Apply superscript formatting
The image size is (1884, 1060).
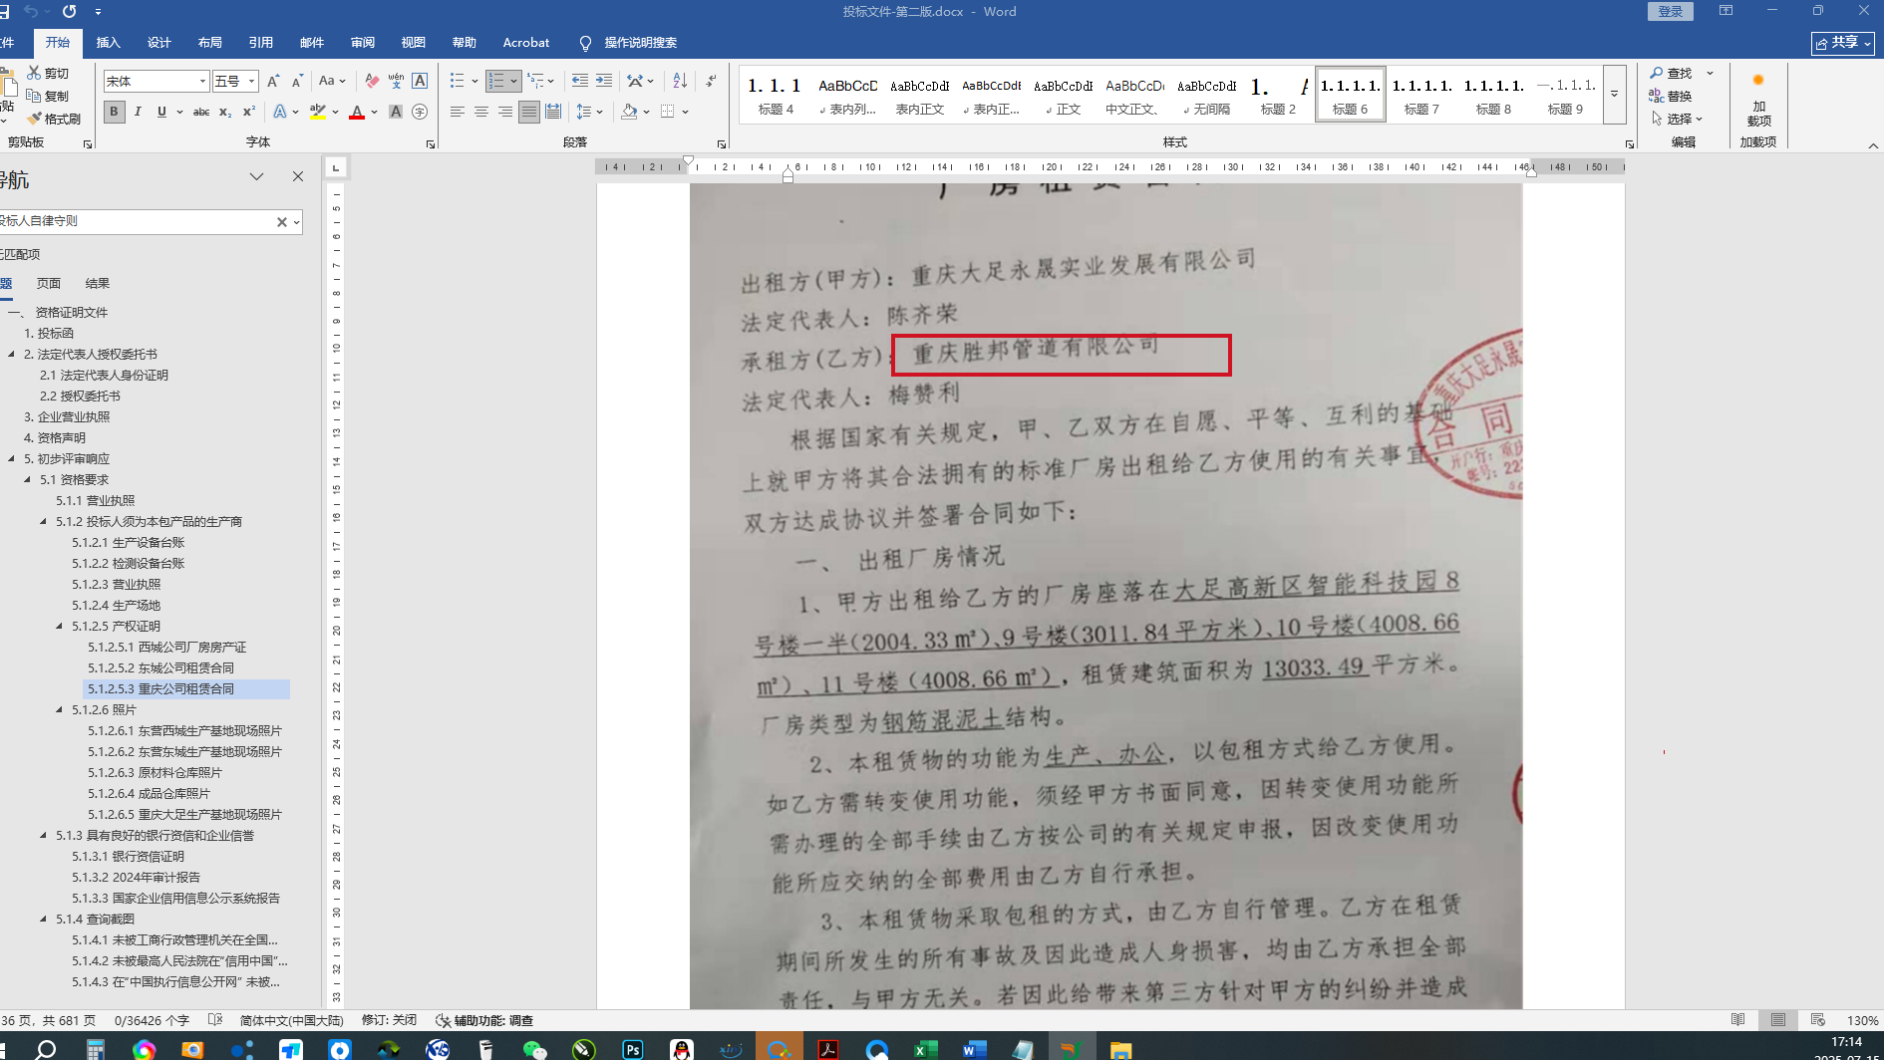click(x=249, y=112)
